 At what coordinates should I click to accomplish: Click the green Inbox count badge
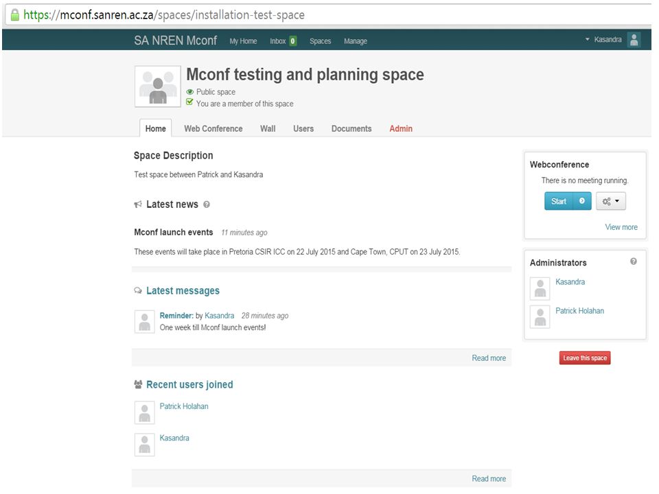tap(292, 41)
